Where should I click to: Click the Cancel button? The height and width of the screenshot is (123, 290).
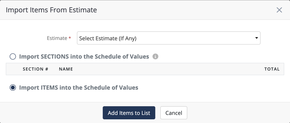(174, 113)
